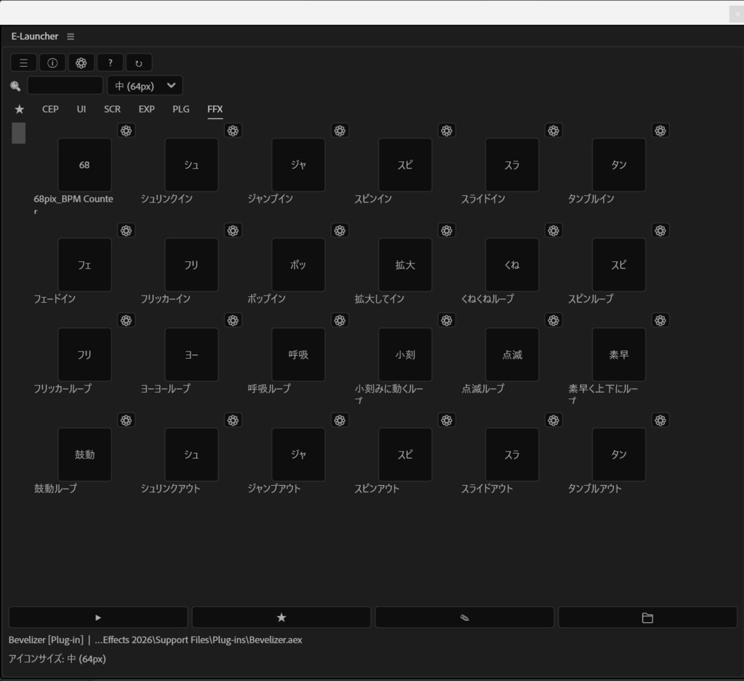Screen dimensions: 744x681
Task: Select the スピンループ preset tile
Action: [619, 265]
